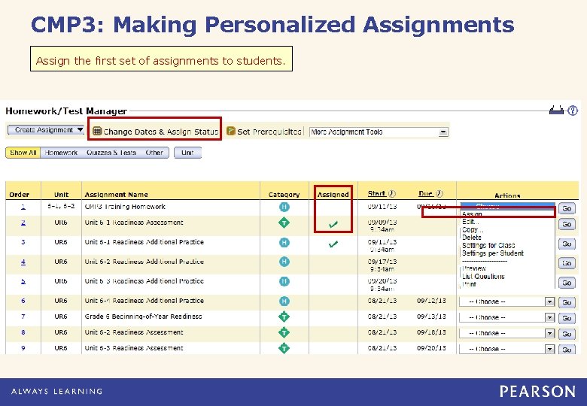The image size is (587, 406).
Task: Click the test icon for Unit 6-3 Readiness Assessment
Action: point(284,348)
